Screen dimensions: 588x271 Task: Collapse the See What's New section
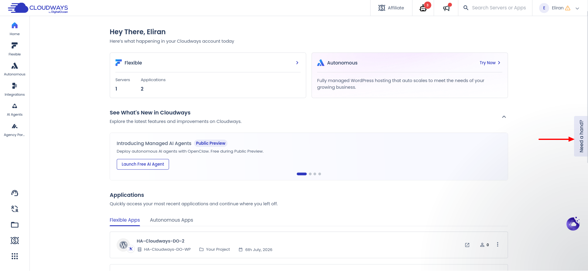coord(504,117)
